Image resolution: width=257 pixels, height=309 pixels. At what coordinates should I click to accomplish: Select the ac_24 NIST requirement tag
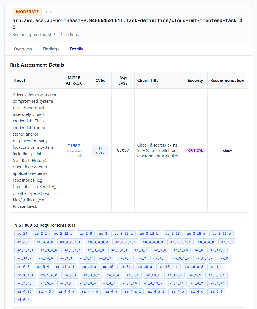click(x=22, y=234)
